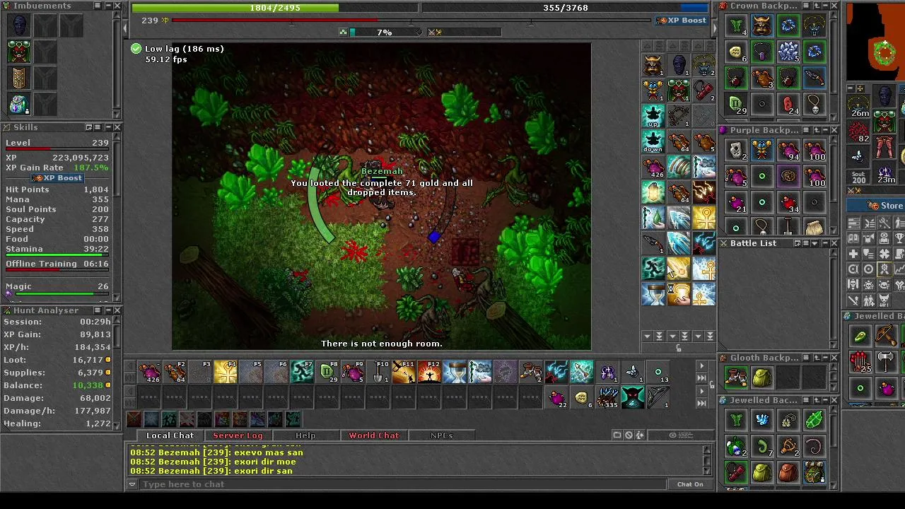905x509 pixels.
Task: Use the boots hotkey in bottom action bar
Action: (x=530, y=372)
